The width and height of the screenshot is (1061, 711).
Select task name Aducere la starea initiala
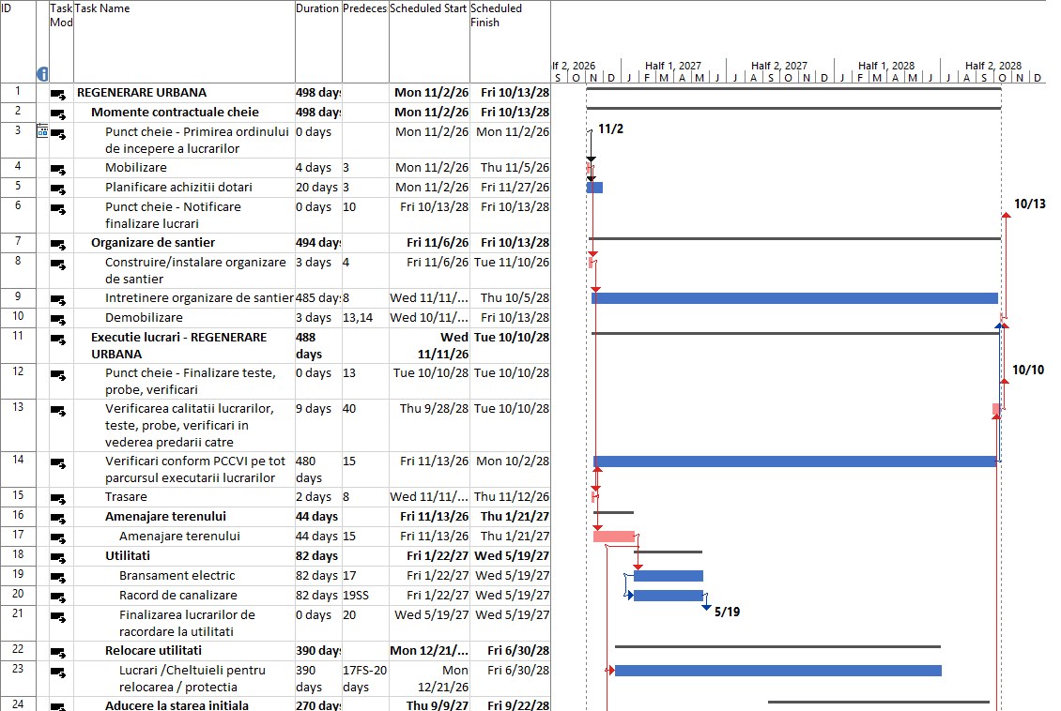[177, 705]
